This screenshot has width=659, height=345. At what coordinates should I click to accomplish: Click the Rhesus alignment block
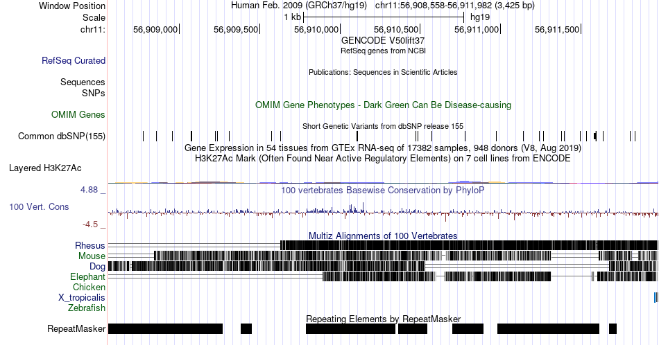[x=469, y=245]
